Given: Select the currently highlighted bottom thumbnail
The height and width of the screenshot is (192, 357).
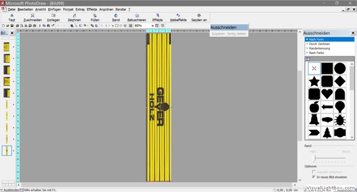Looking at the screenshot, I should pos(7,151).
